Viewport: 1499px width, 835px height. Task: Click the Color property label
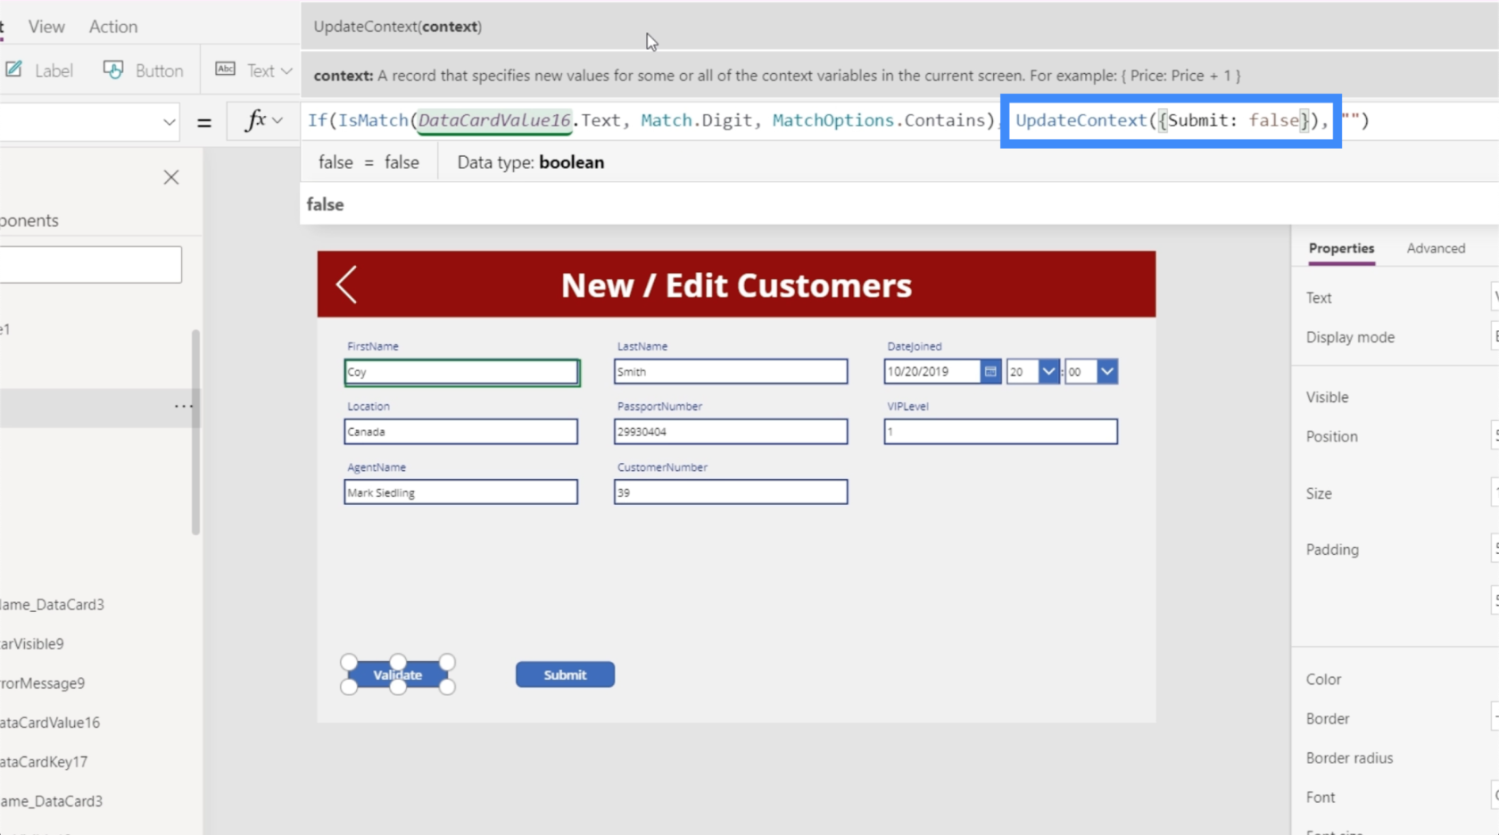tap(1323, 680)
